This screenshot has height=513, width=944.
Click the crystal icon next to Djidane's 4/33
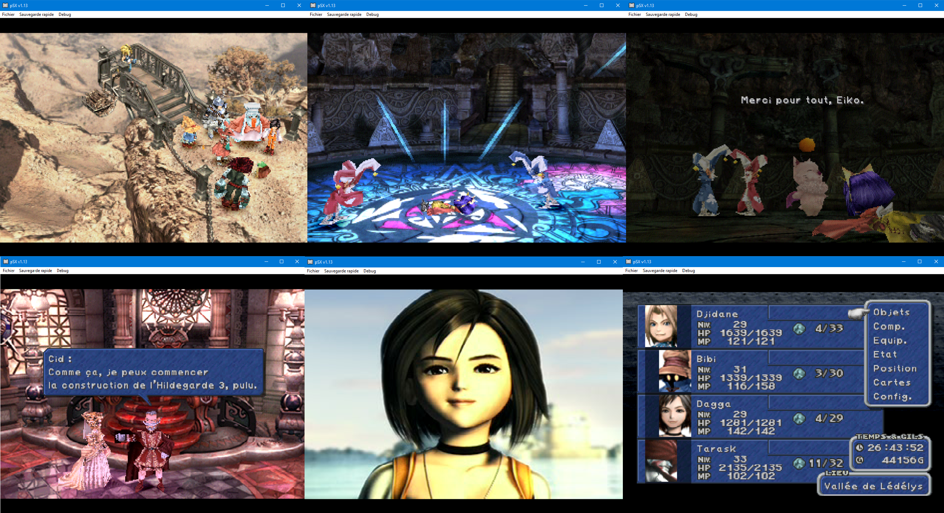799,328
